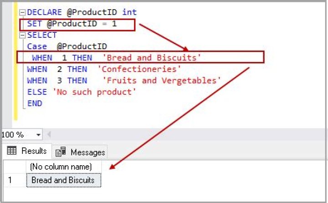Image resolution: width=328 pixels, height=203 pixels.
Task: Click the 'Case @ProductID' line
Action: click(67, 46)
